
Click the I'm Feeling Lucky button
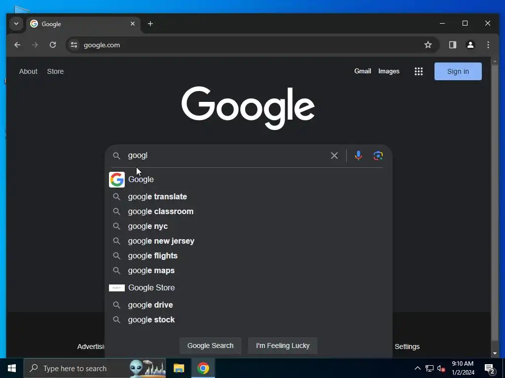point(283,346)
